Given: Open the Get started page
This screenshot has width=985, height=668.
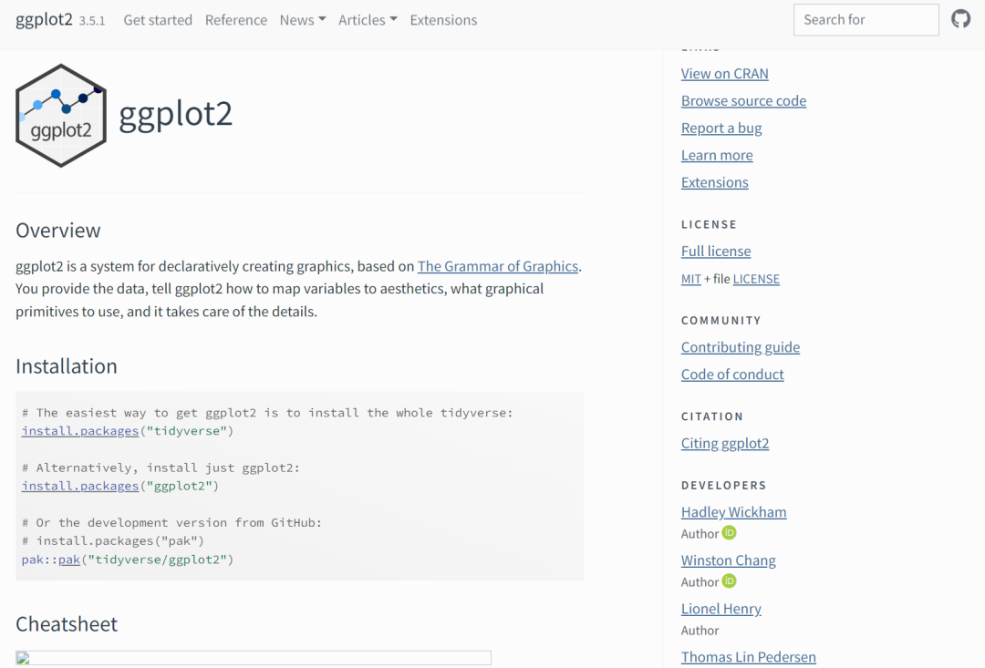Looking at the screenshot, I should click(x=158, y=20).
